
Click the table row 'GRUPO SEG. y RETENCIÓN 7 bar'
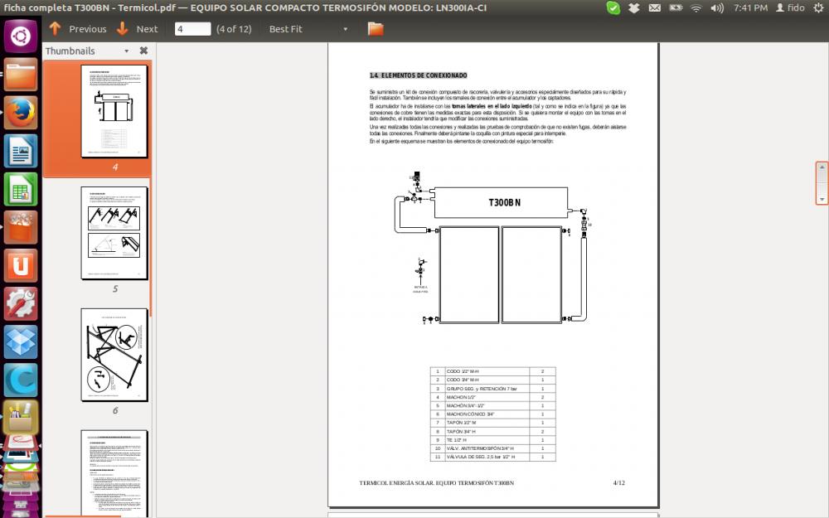pos(492,389)
